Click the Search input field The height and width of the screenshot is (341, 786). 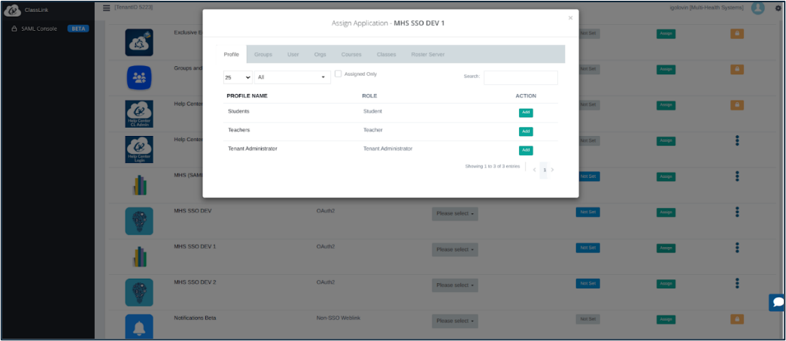click(520, 77)
